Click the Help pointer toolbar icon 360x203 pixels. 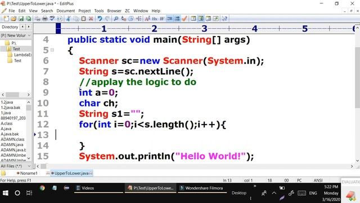click(x=224, y=19)
